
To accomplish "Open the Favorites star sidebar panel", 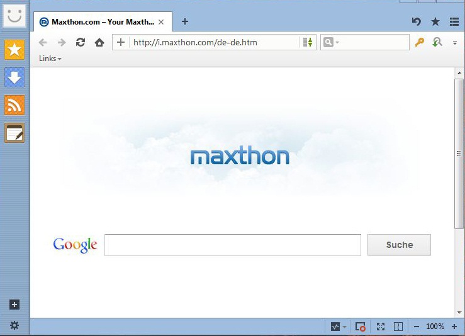I will click(x=14, y=50).
